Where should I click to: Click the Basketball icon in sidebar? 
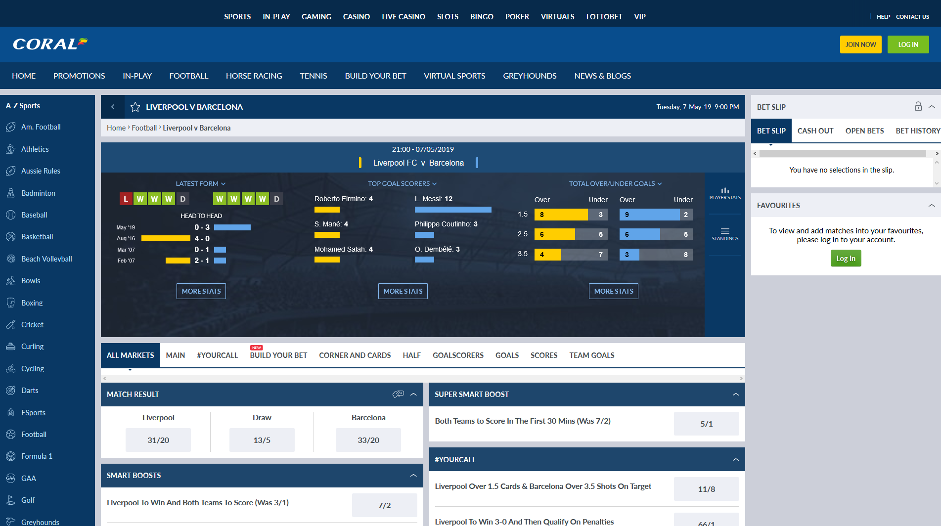[11, 237]
